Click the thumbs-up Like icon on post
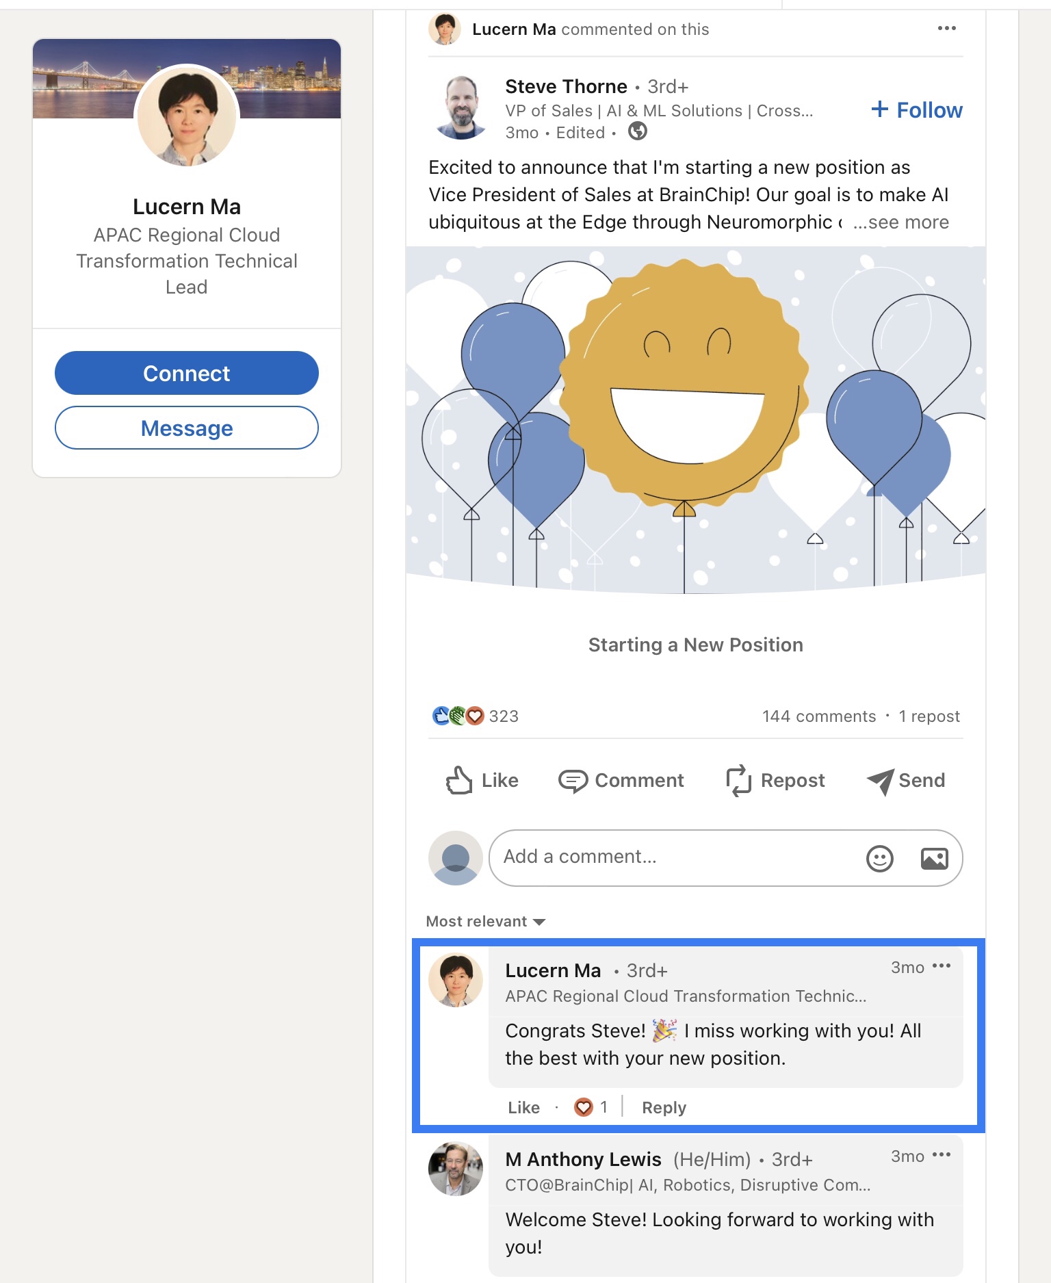 pyautogui.click(x=458, y=780)
